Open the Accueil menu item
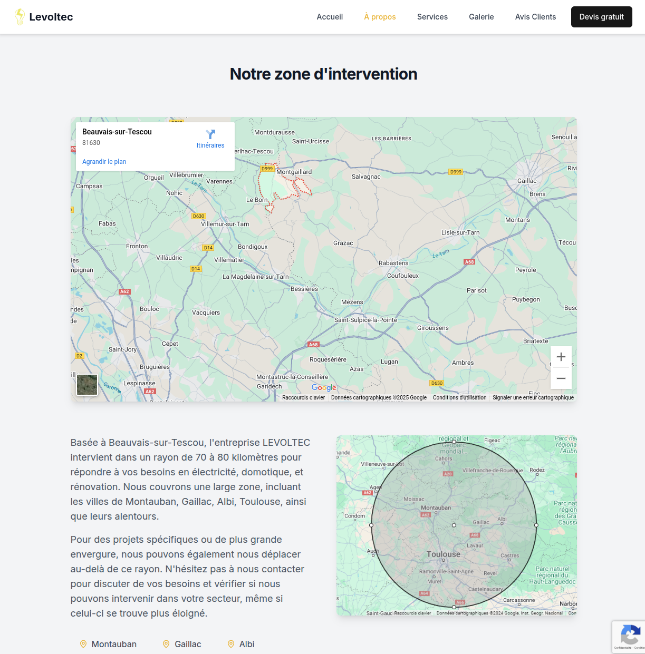This screenshot has height=654, width=645. [330, 17]
